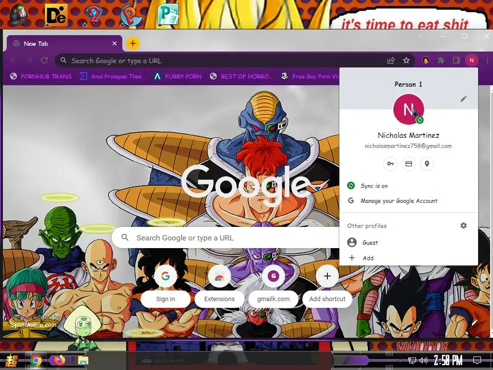Share this page using the share icon
The width and height of the screenshot is (493, 370).
tap(391, 60)
